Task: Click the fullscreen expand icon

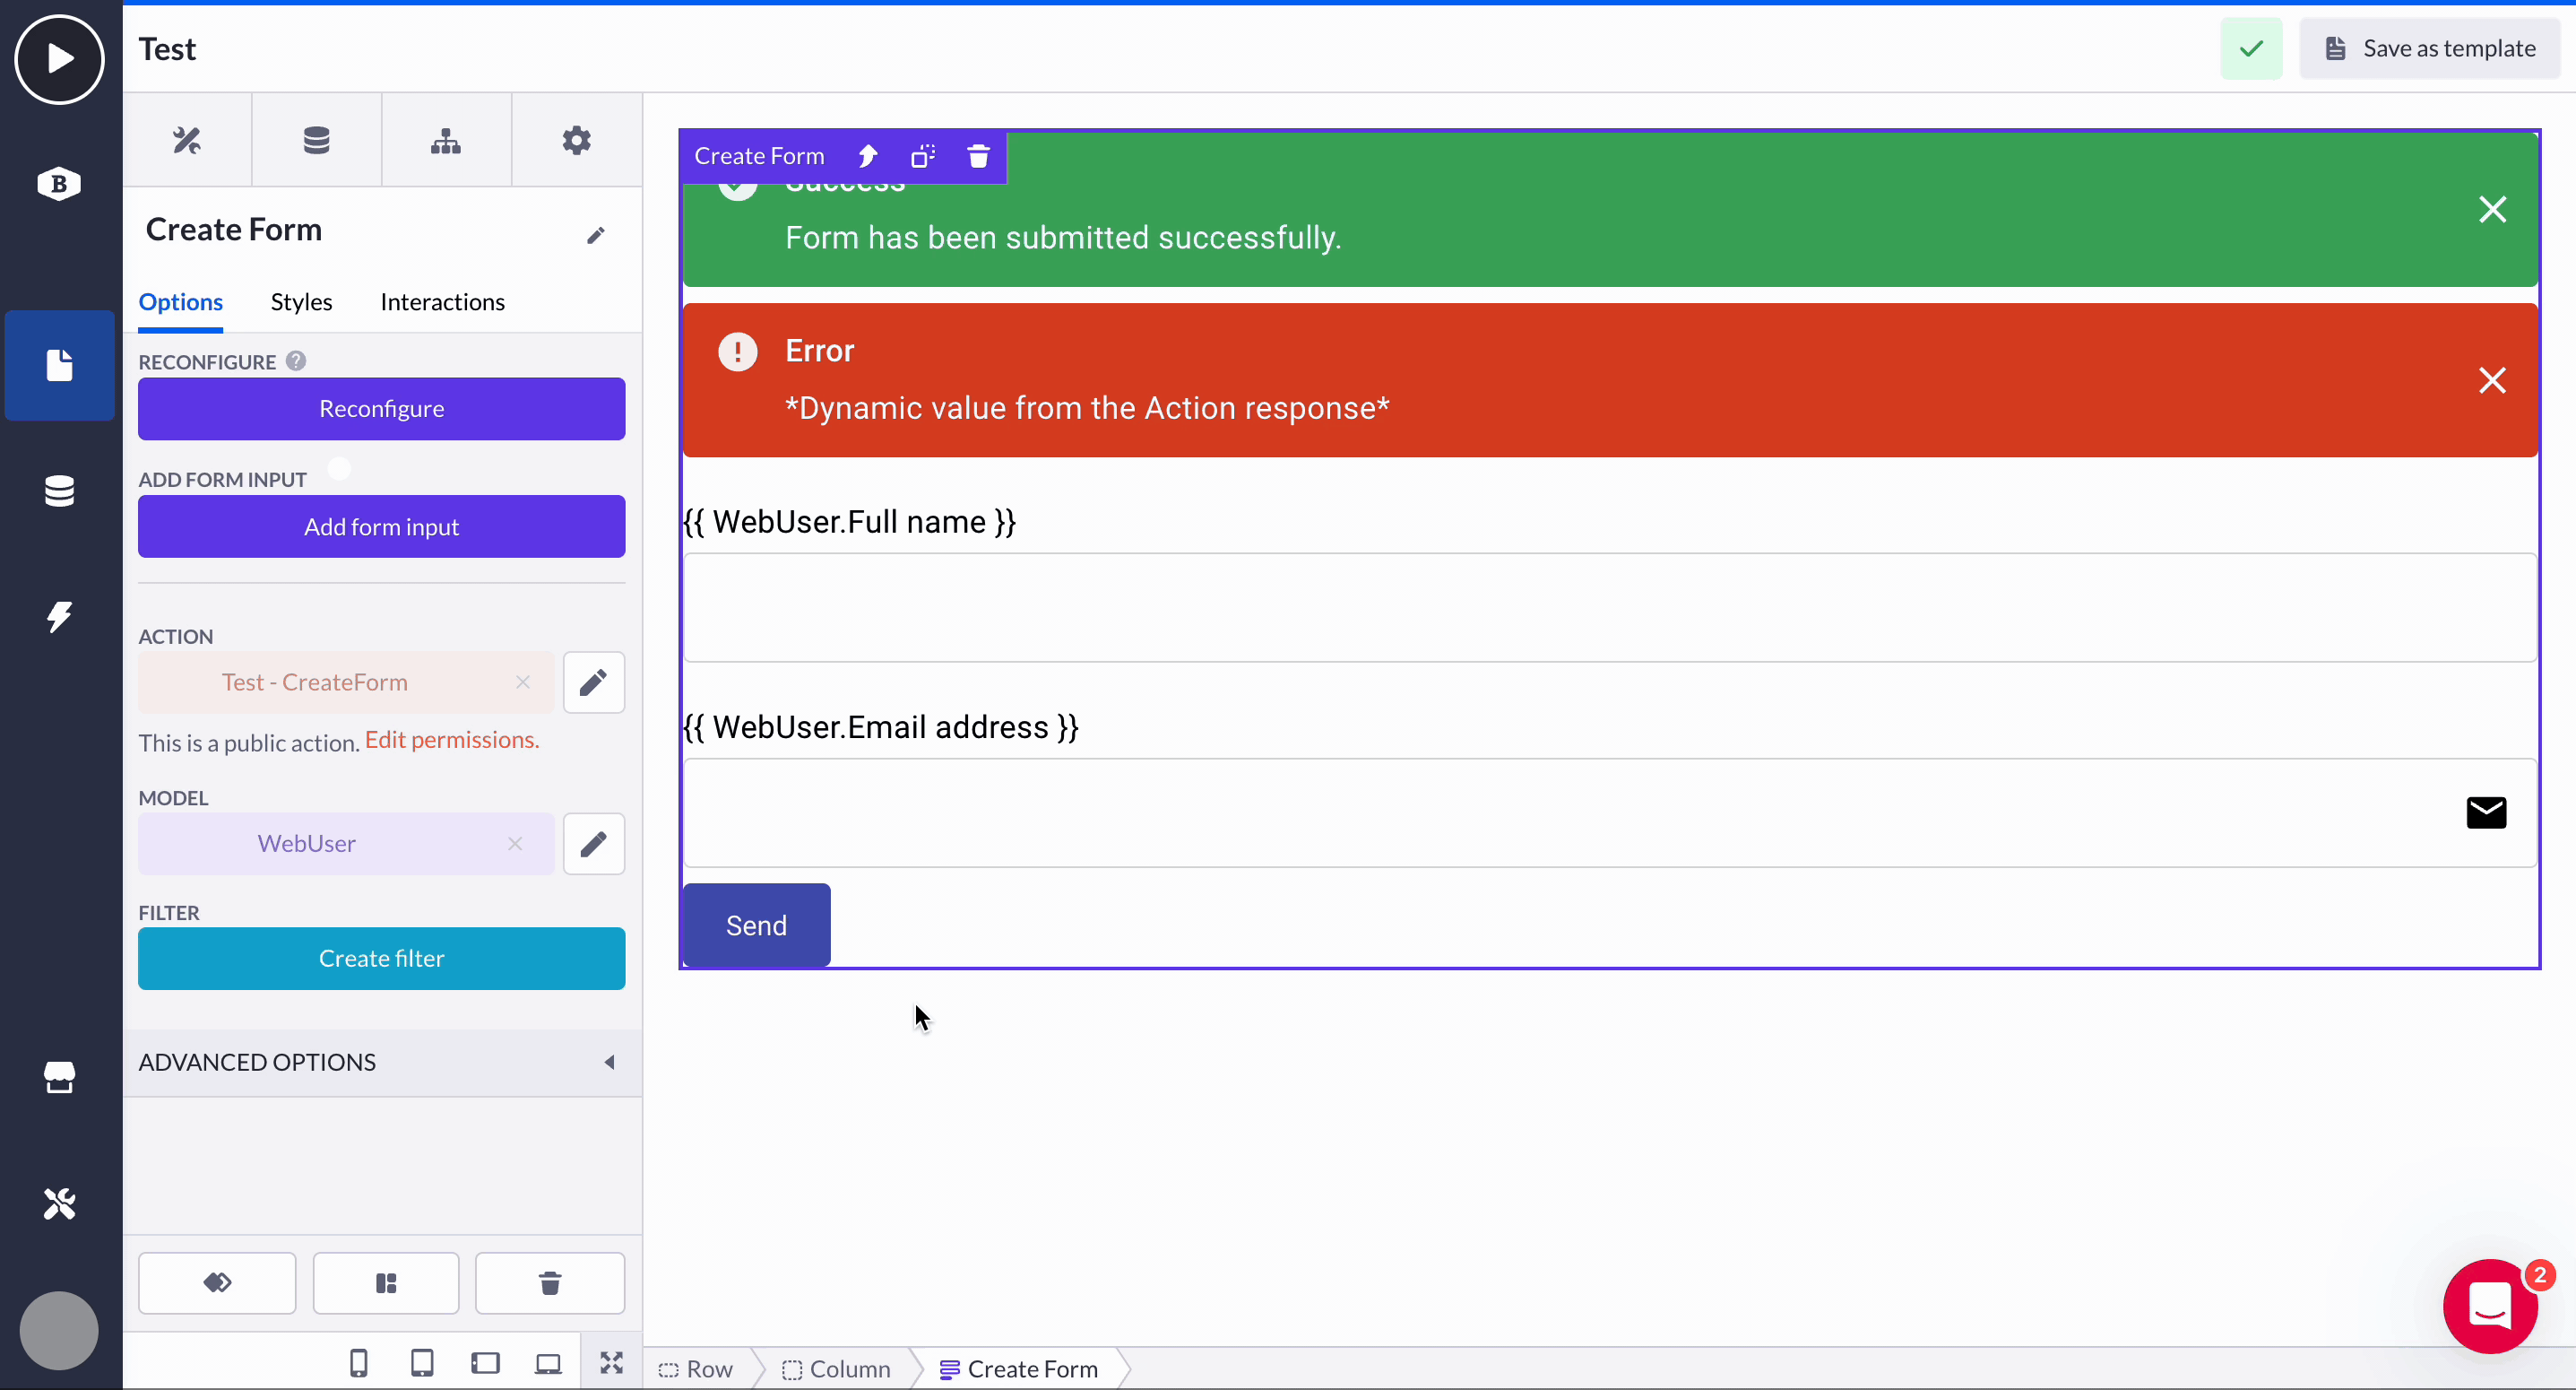Action: (612, 1362)
